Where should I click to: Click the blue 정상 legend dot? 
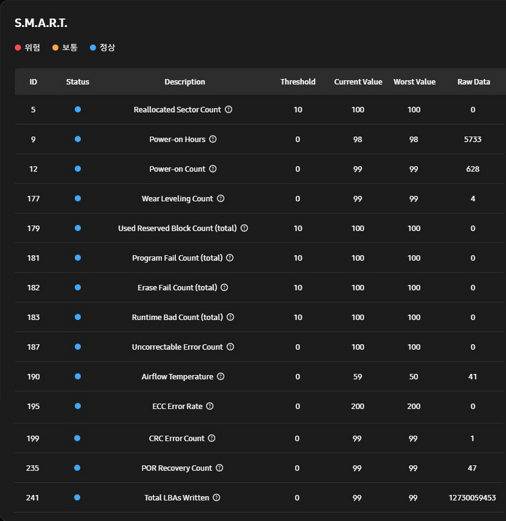pos(93,48)
